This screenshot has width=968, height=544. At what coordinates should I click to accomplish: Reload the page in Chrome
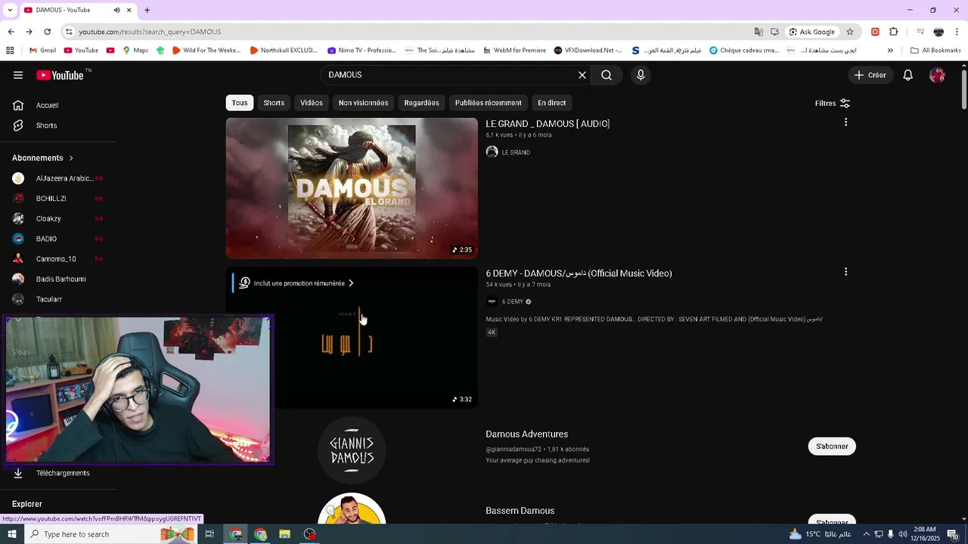pyautogui.click(x=47, y=32)
